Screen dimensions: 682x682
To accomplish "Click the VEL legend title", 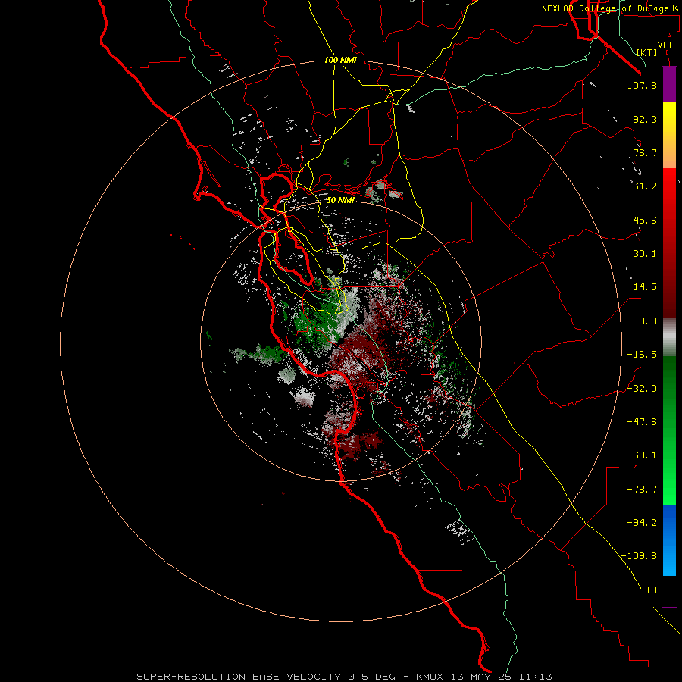I will click(665, 45).
